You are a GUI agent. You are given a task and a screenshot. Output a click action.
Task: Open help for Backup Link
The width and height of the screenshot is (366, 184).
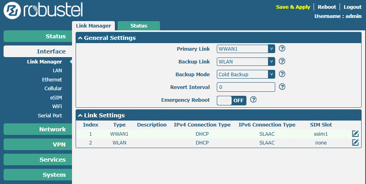coord(282,61)
